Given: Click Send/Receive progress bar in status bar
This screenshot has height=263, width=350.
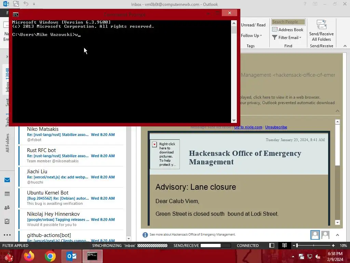Looking at the screenshot, I should coord(216,246).
